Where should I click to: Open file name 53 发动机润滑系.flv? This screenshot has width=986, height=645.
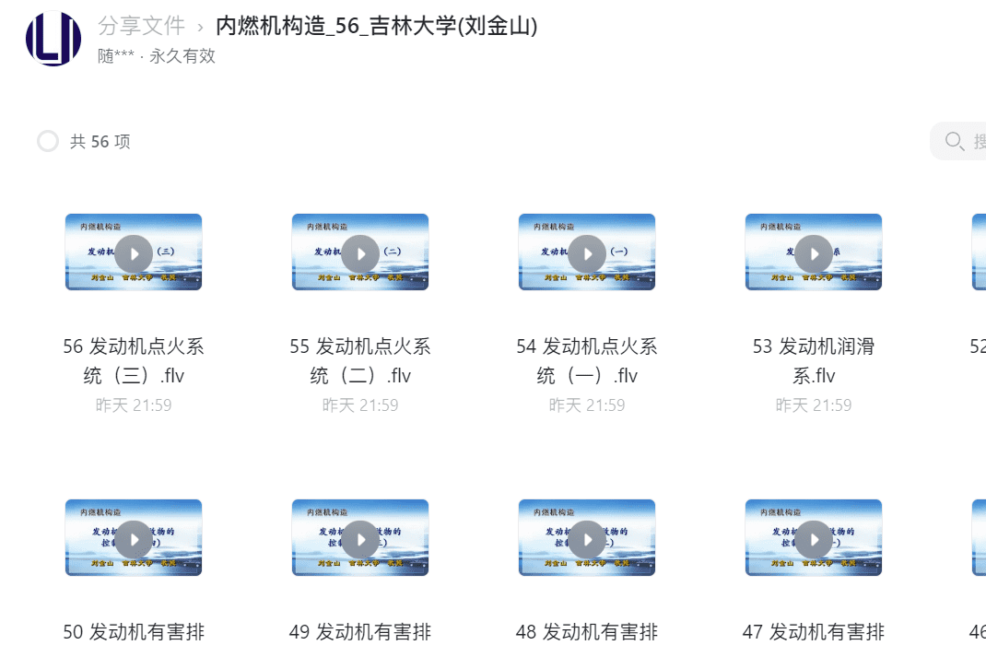coord(814,361)
